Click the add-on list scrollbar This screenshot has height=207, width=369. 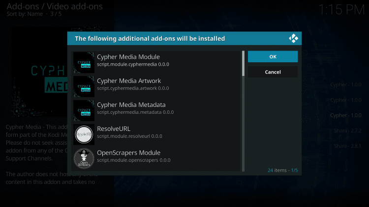[x=243, y=111]
